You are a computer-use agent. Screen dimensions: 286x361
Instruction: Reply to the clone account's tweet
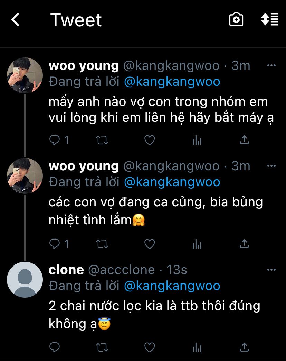[x=55, y=347]
